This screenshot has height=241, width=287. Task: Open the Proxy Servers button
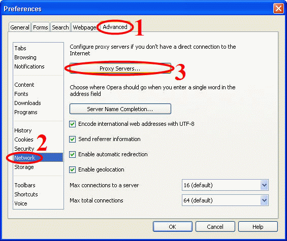point(120,68)
